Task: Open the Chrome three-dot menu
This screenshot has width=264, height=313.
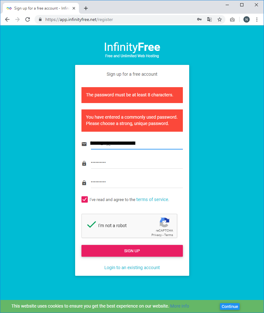Action: pos(257,19)
